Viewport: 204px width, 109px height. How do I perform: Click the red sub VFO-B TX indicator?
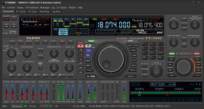(x=197, y=54)
